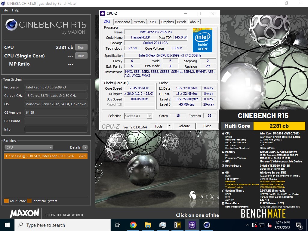Click the Multiplier x 26.0 value
This screenshot has height=231, width=308.
[139, 94]
